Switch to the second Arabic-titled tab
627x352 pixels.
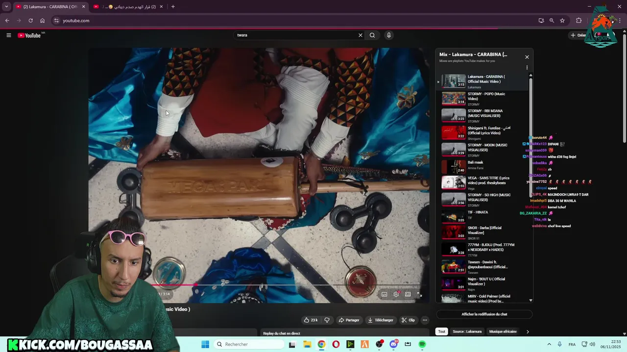pyautogui.click(x=128, y=6)
